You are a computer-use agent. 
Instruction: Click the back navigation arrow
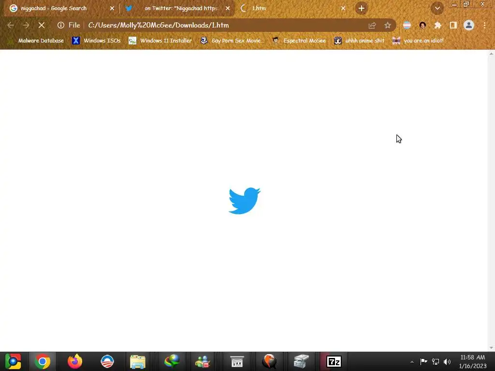coord(11,25)
